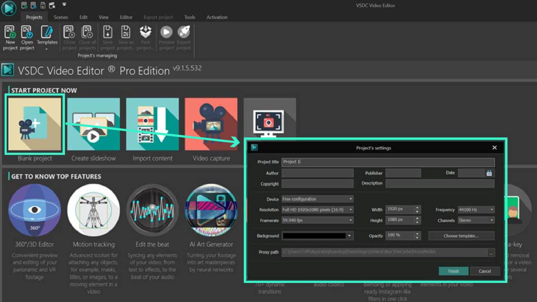Choose the Video capture tile

click(x=211, y=124)
